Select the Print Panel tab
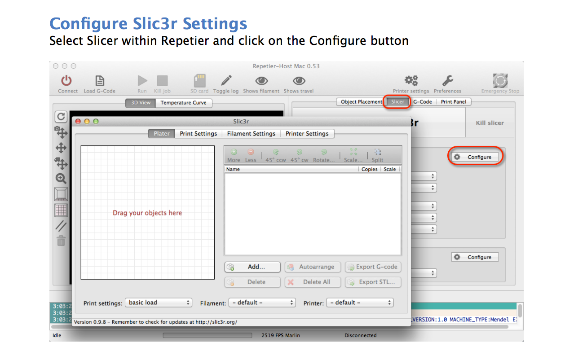Viewport: 565px width, 360px height. (453, 101)
